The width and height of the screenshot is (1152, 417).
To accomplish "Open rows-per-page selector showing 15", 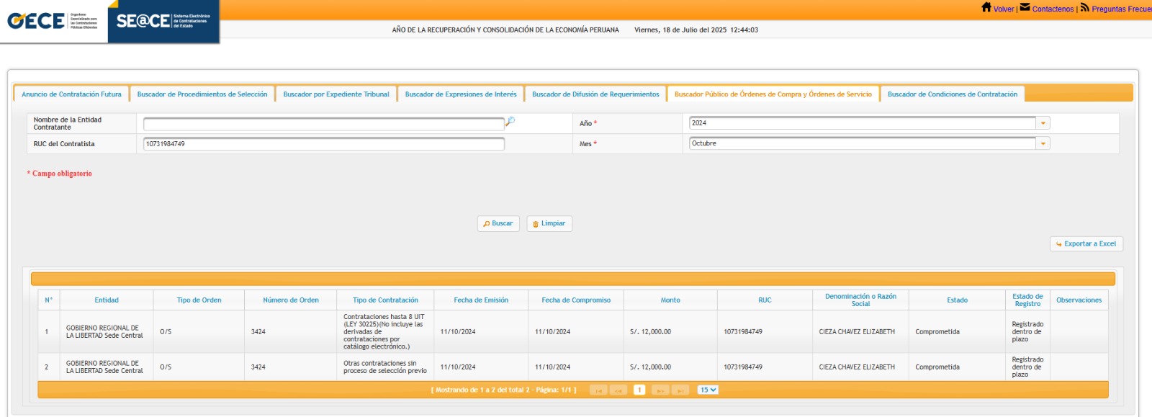I will coord(708,390).
